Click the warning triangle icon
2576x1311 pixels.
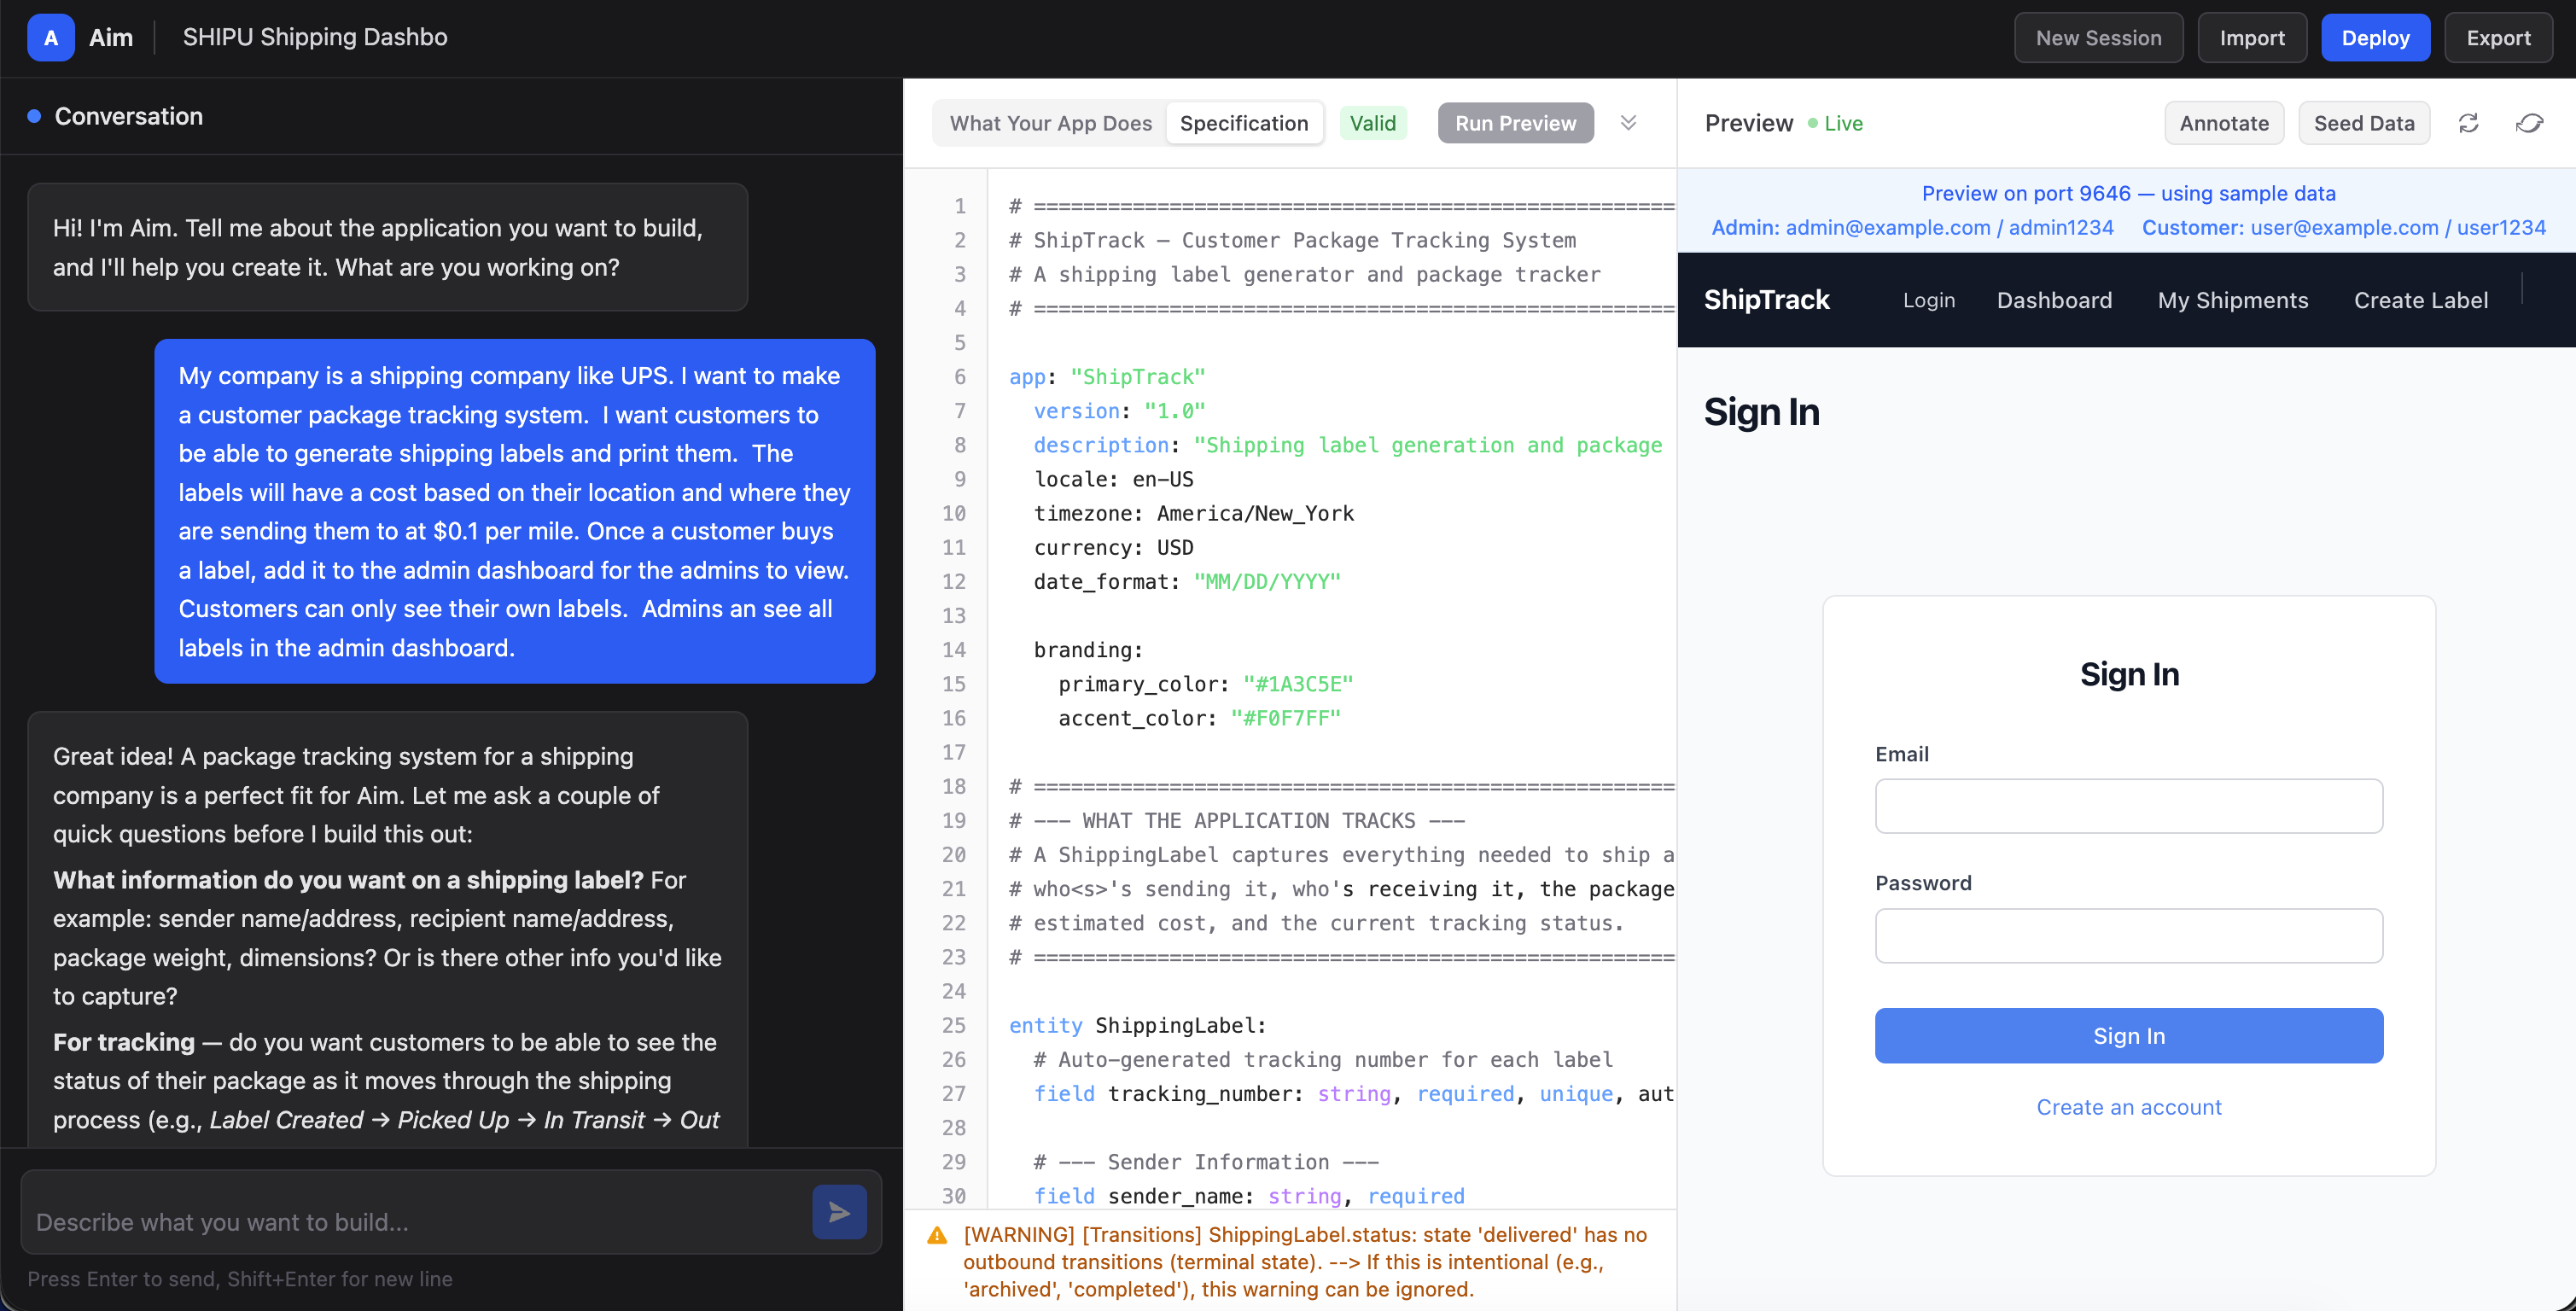pos(937,1236)
